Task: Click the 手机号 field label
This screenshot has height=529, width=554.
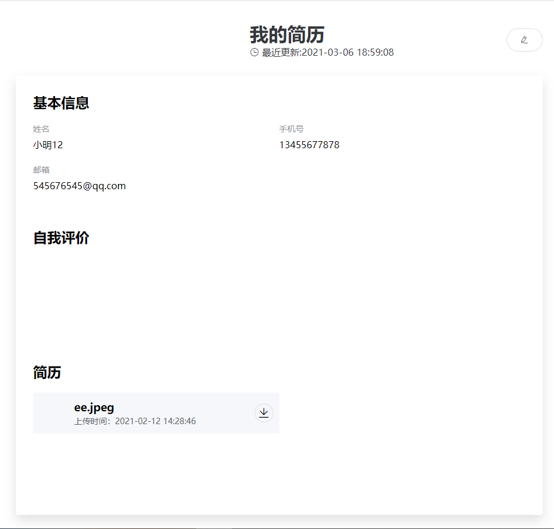Action: [x=291, y=129]
